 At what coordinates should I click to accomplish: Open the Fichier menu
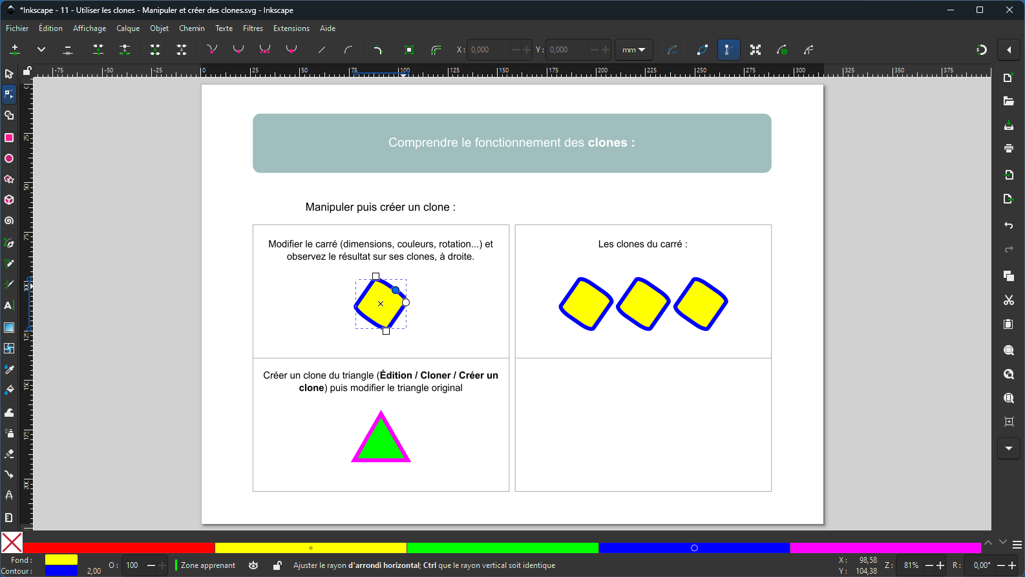click(17, 28)
